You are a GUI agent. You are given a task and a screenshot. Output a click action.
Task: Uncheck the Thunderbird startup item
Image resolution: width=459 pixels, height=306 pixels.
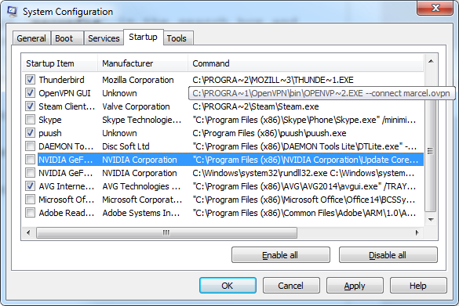coord(30,80)
